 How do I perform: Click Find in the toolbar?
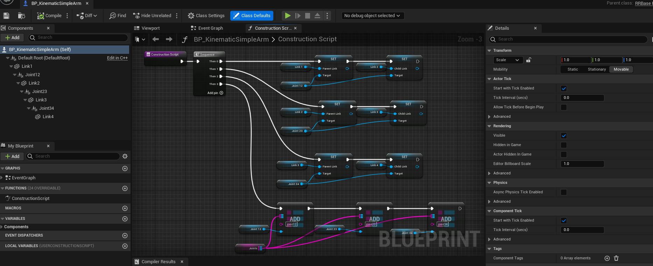click(118, 16)
